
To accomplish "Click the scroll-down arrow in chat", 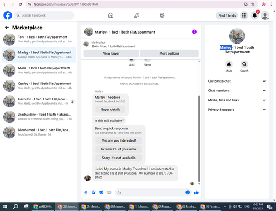I will (x=199, y=184).
